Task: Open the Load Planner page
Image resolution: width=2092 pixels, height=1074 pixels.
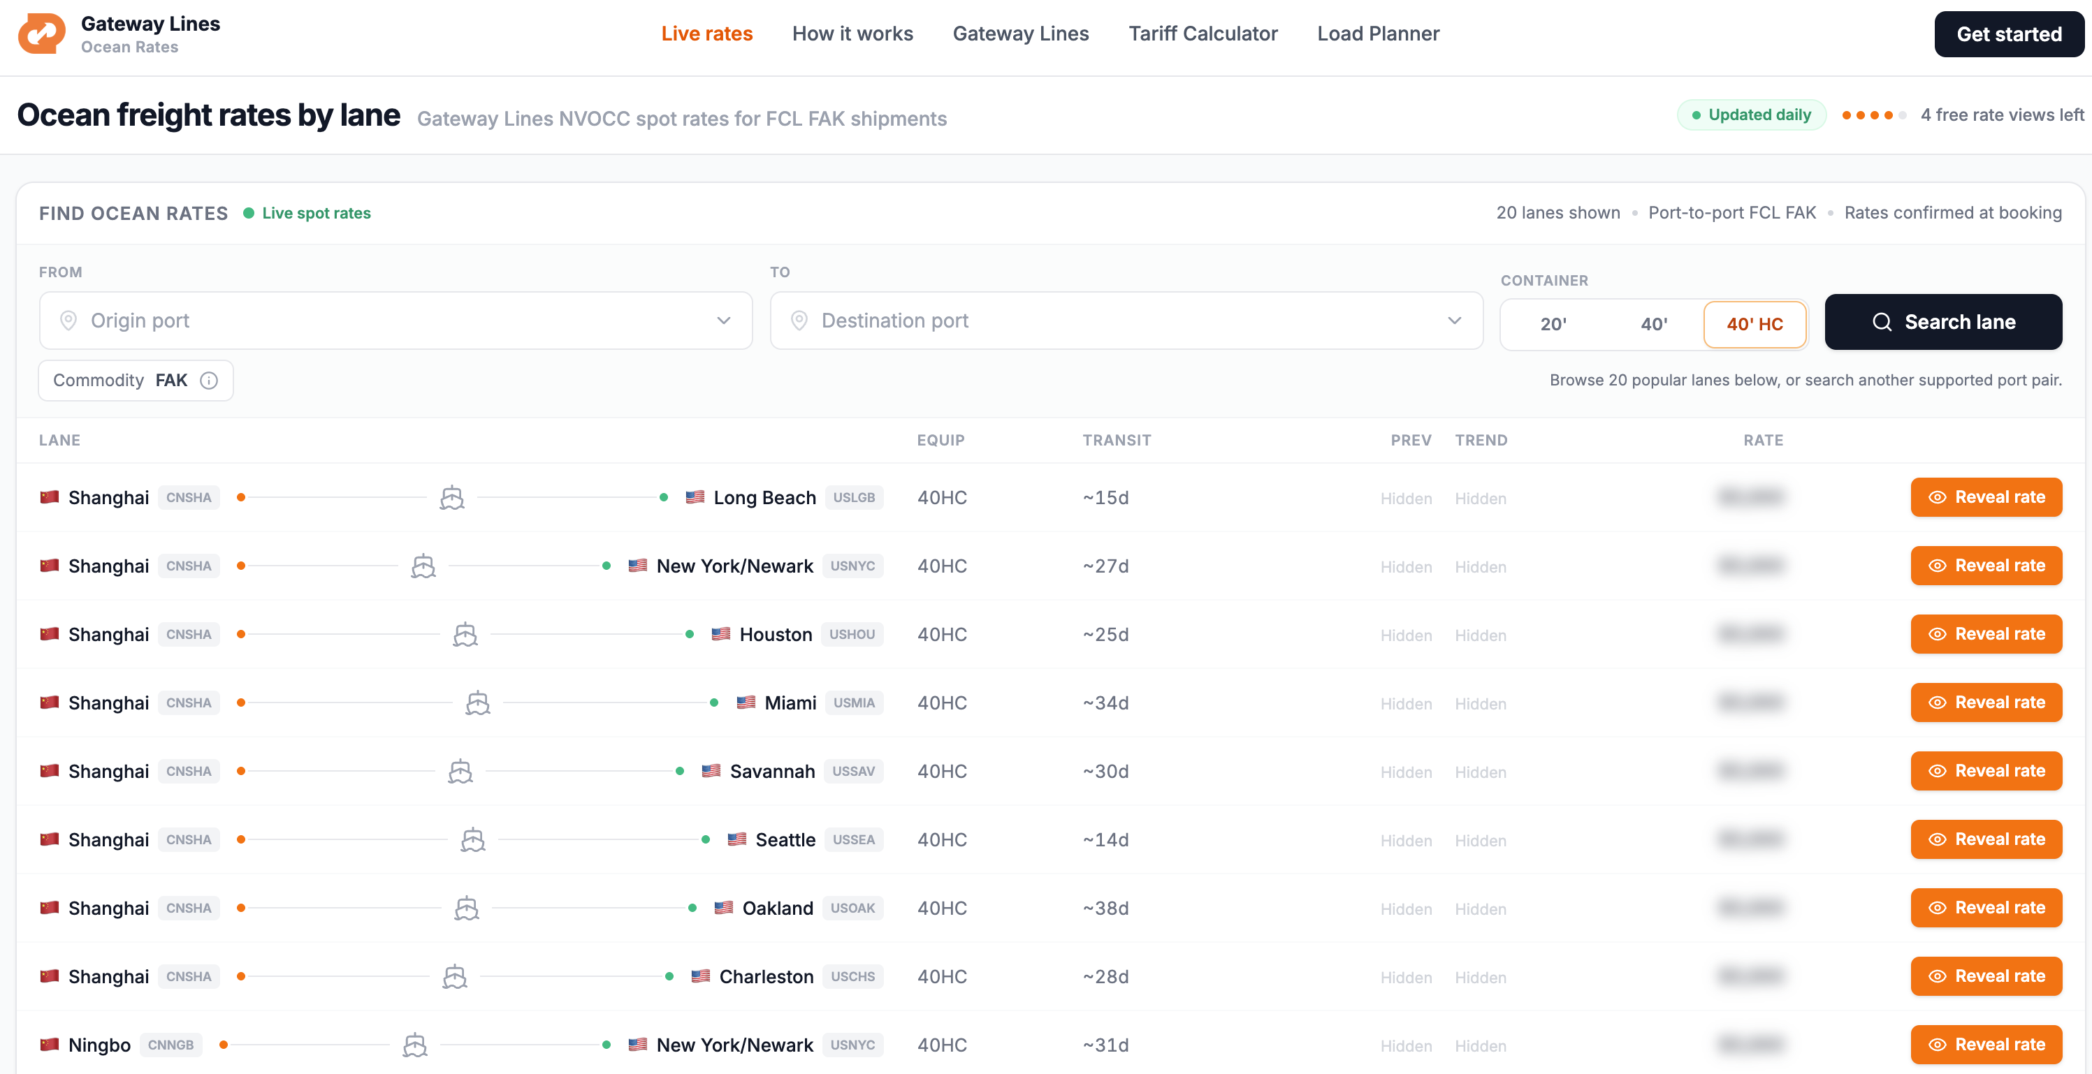Action: [x=1378, y=34]
